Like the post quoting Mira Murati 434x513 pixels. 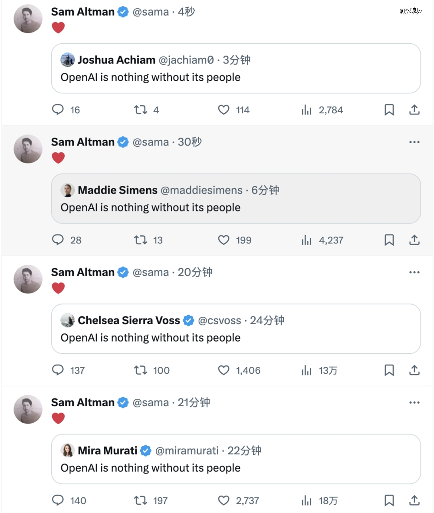click(x=224, y=500)
